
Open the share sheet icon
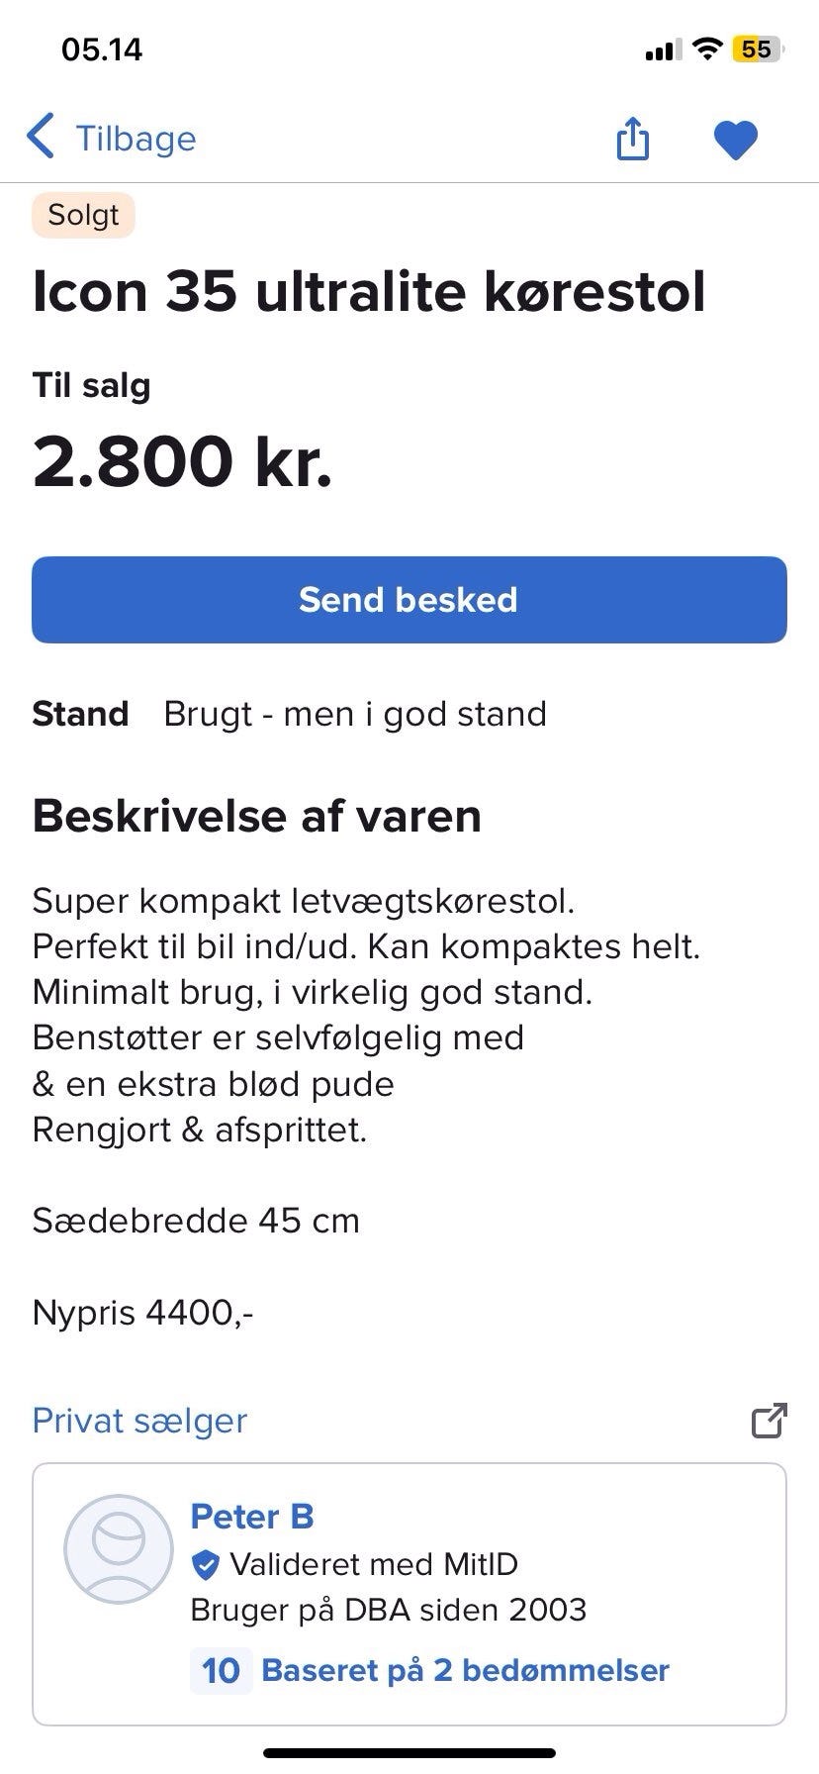pyautogui.click(x=633, y=139)
